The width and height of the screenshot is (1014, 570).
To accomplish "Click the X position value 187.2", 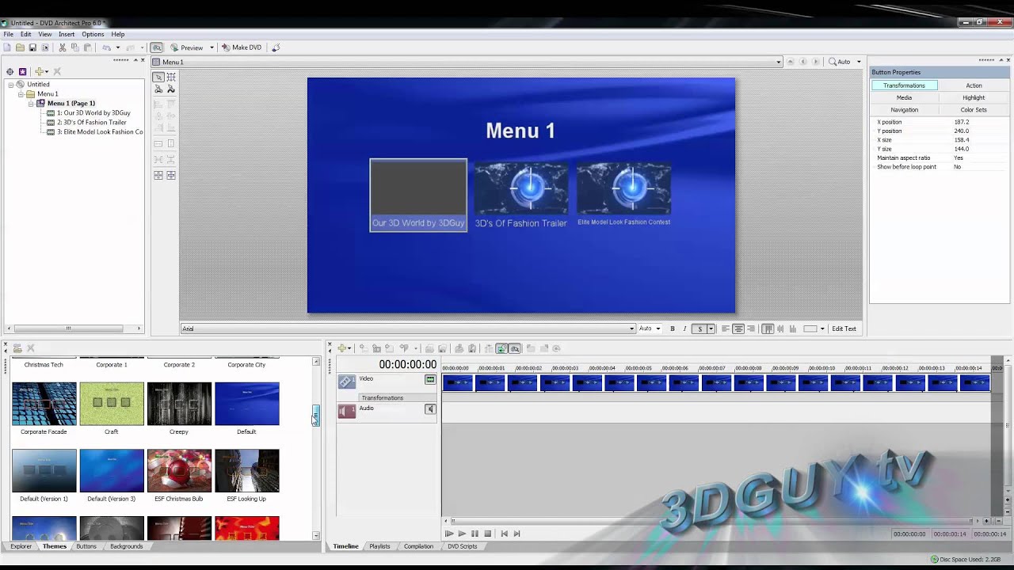I will pyautogui.click(x=962, y=122).
